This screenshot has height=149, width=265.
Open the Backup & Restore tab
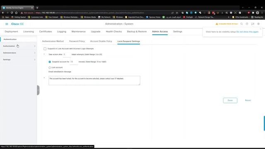coord(137,31)
